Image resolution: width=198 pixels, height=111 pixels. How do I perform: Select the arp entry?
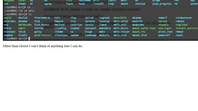(6, 25)
